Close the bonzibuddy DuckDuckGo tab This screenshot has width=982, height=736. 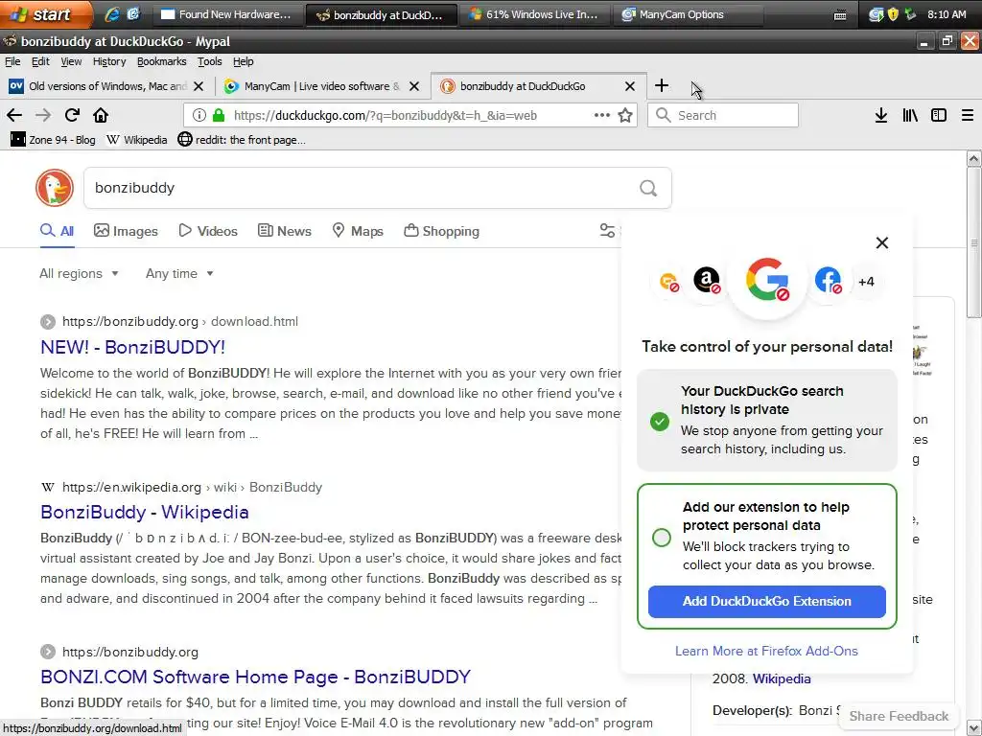coord(630,86)
